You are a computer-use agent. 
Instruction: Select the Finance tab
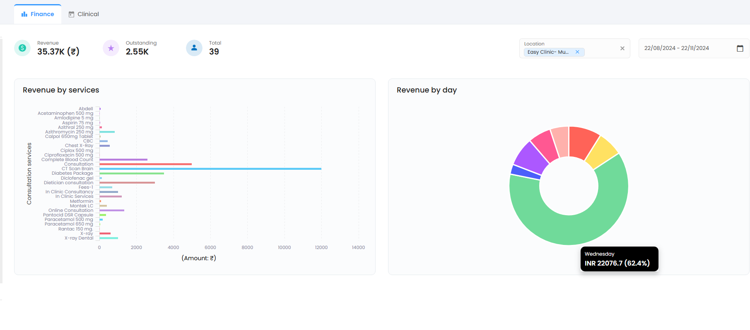38,14
